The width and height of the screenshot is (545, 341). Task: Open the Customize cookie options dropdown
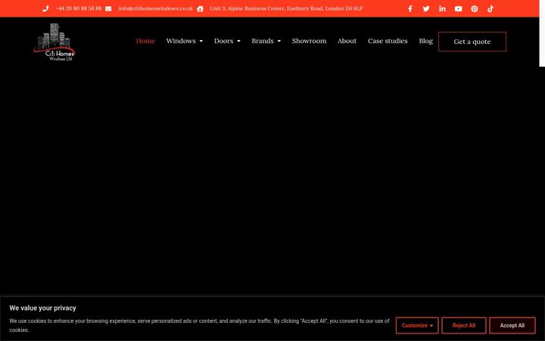coord(417,325)
